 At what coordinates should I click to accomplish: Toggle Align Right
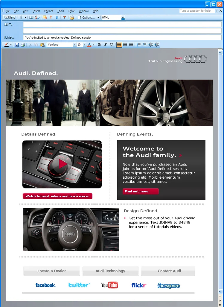[x=131, y=45]
